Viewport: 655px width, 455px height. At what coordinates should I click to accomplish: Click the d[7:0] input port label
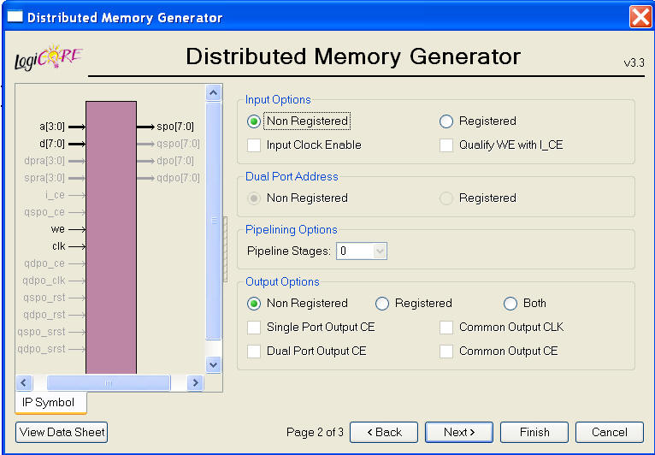tap(52, 144)
